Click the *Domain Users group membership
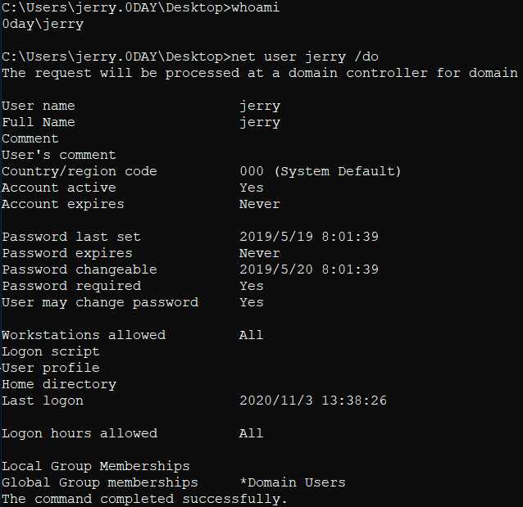 tap(293, 482)
